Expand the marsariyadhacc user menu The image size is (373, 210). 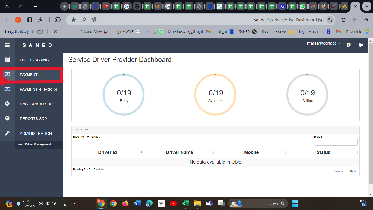point(324,43)
